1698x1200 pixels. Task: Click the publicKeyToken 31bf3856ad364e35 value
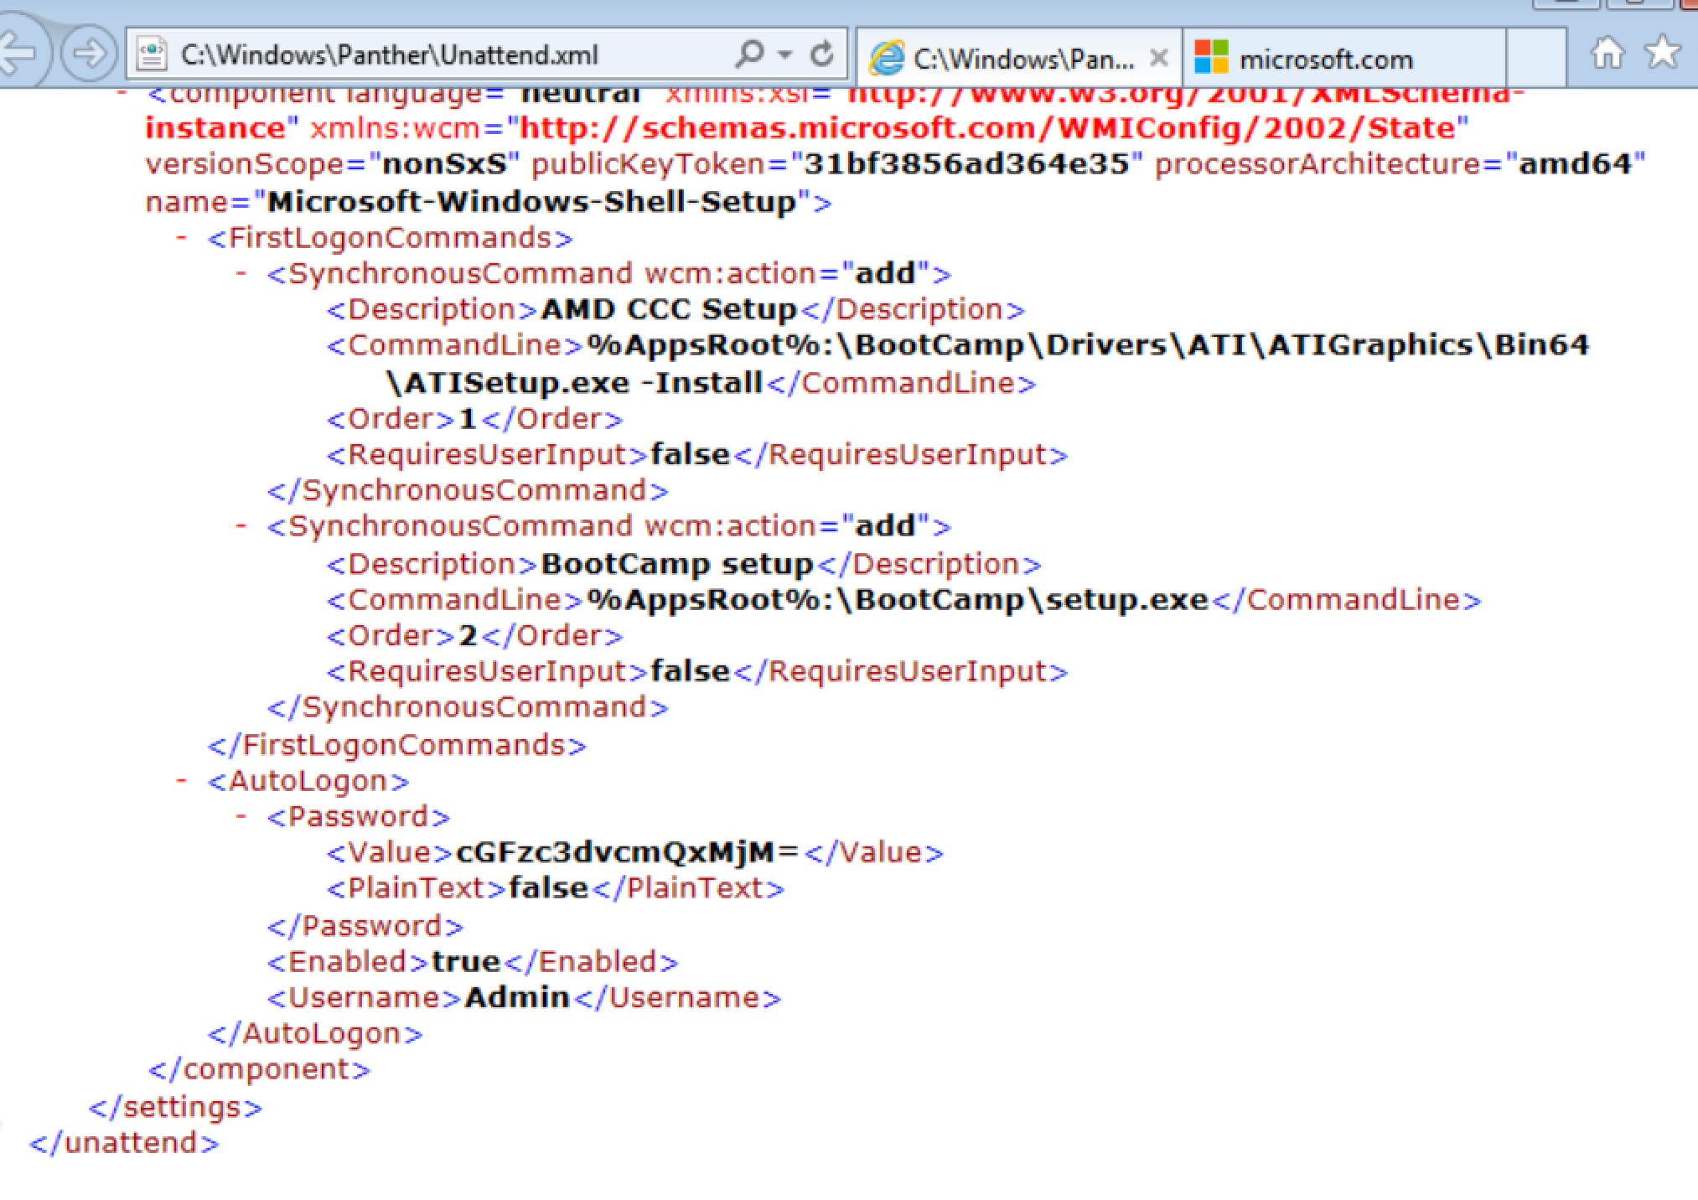click(966, 163)
